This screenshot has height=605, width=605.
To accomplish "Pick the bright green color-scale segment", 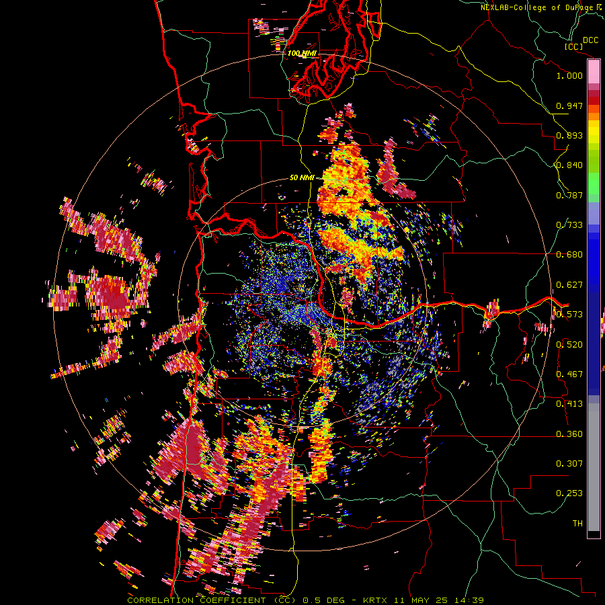I will click(594, 184).
